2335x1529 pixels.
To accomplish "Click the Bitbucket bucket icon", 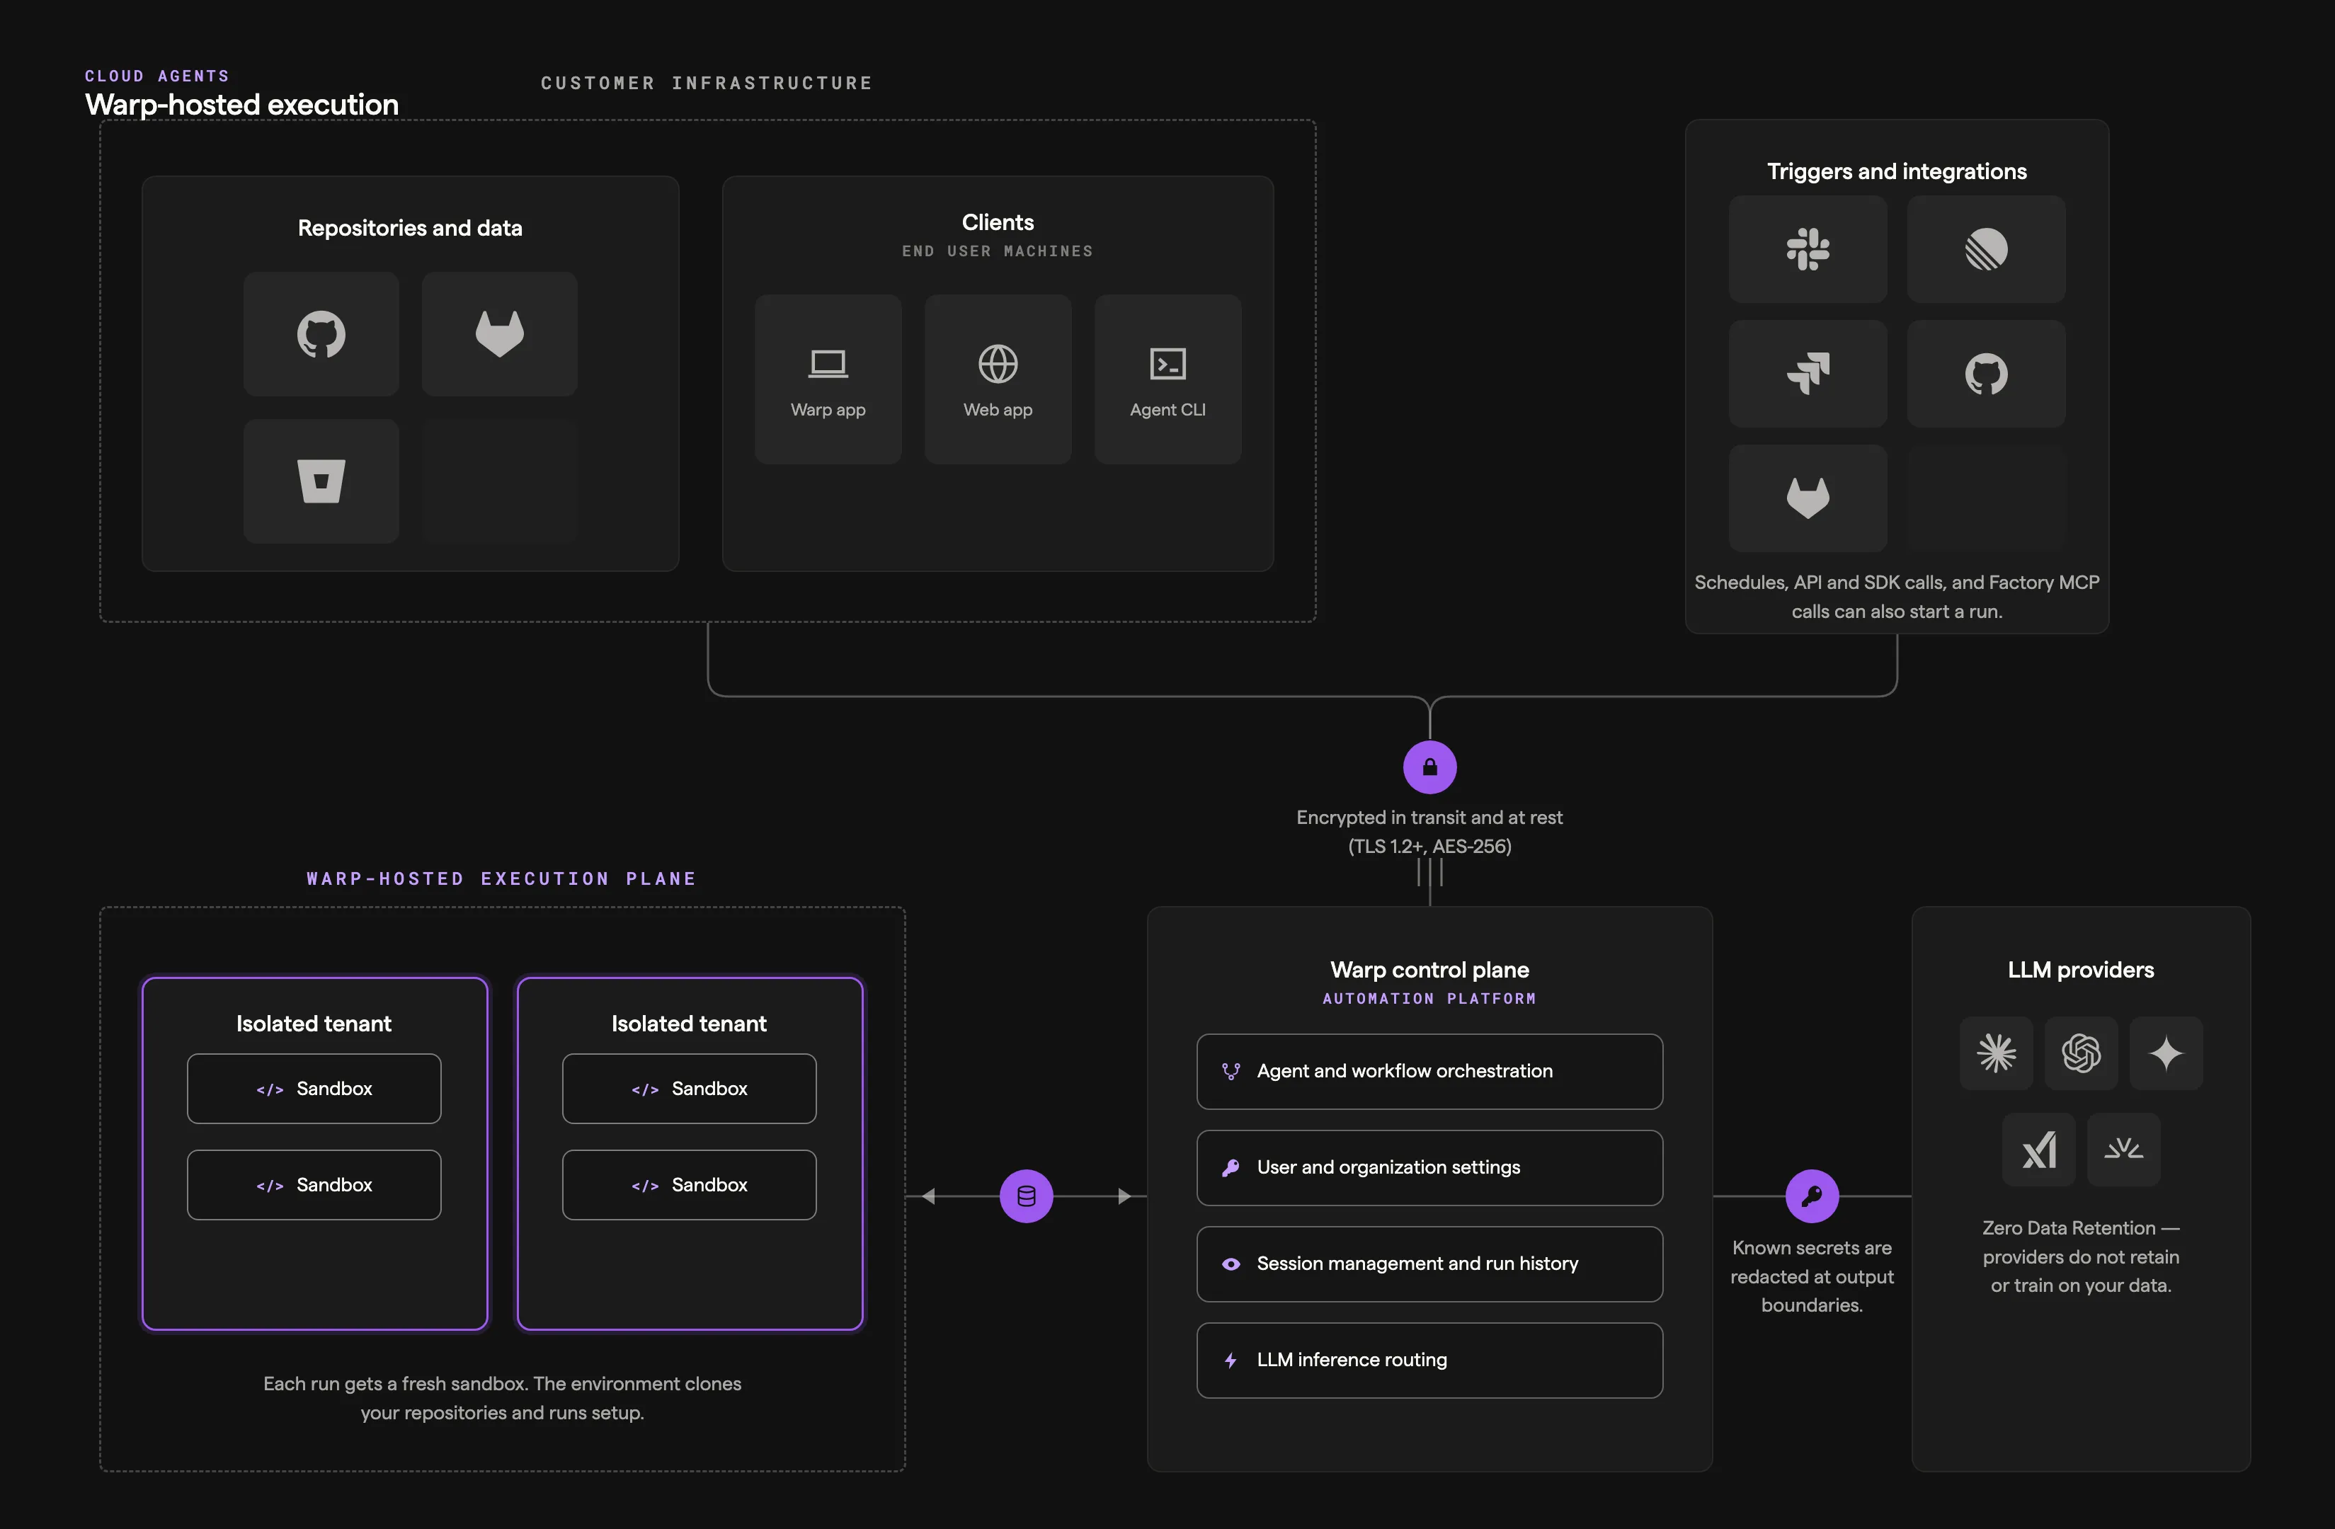I will click(321, 481).
